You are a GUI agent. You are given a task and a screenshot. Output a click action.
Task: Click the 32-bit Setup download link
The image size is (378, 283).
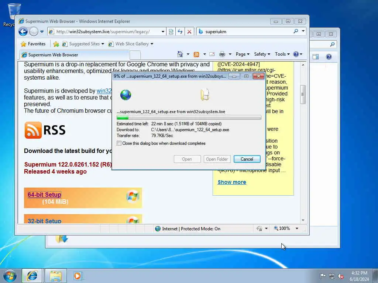44,221
